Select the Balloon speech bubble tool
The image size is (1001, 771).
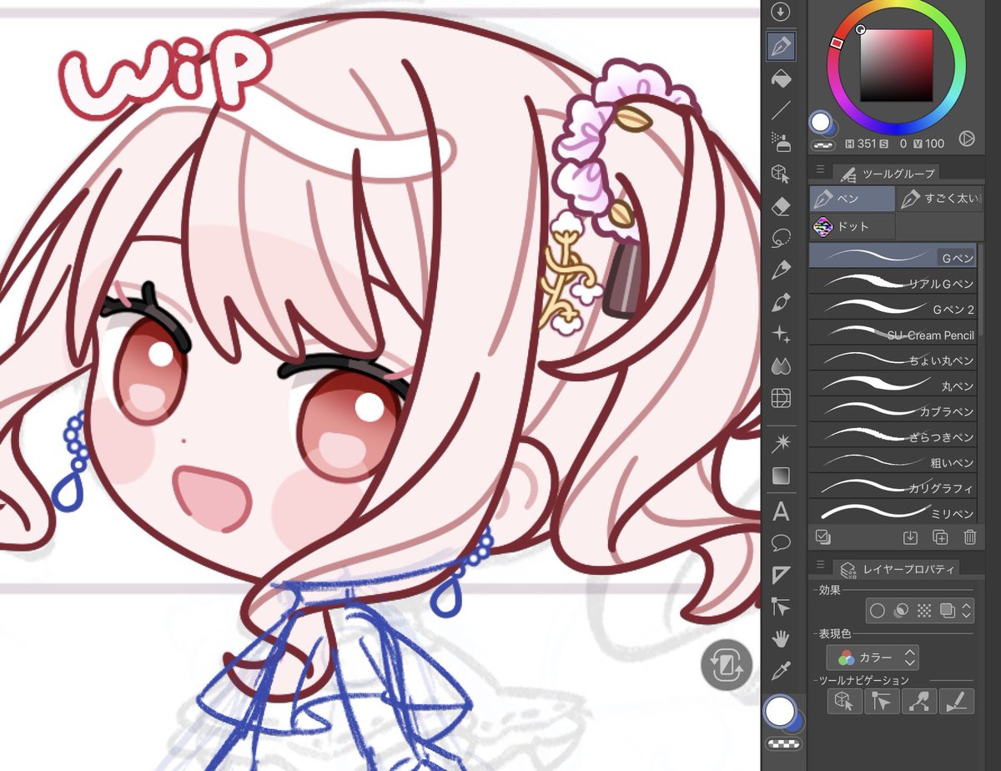coord(781,543)
